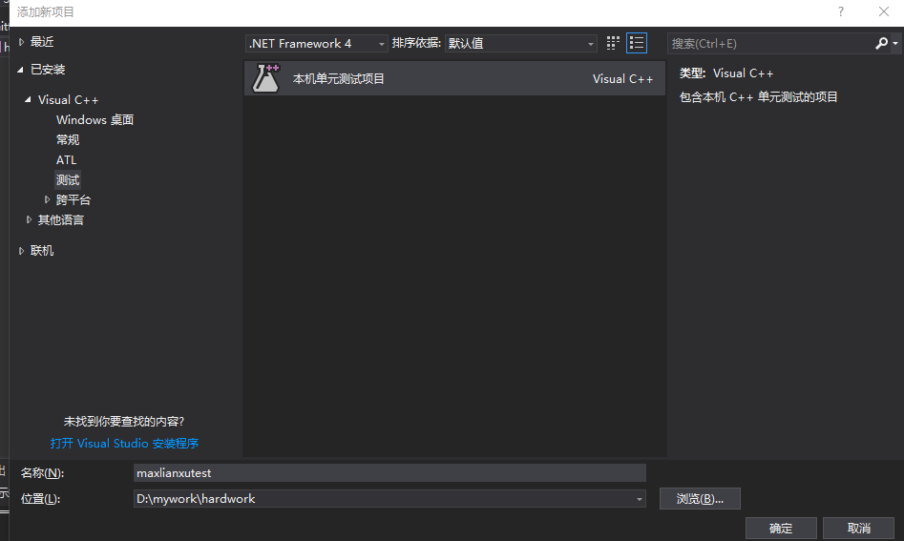Viewport: 904px width, 541px height.
Task: Cancel with the 取消 button
Action: [x=858, y=529]
